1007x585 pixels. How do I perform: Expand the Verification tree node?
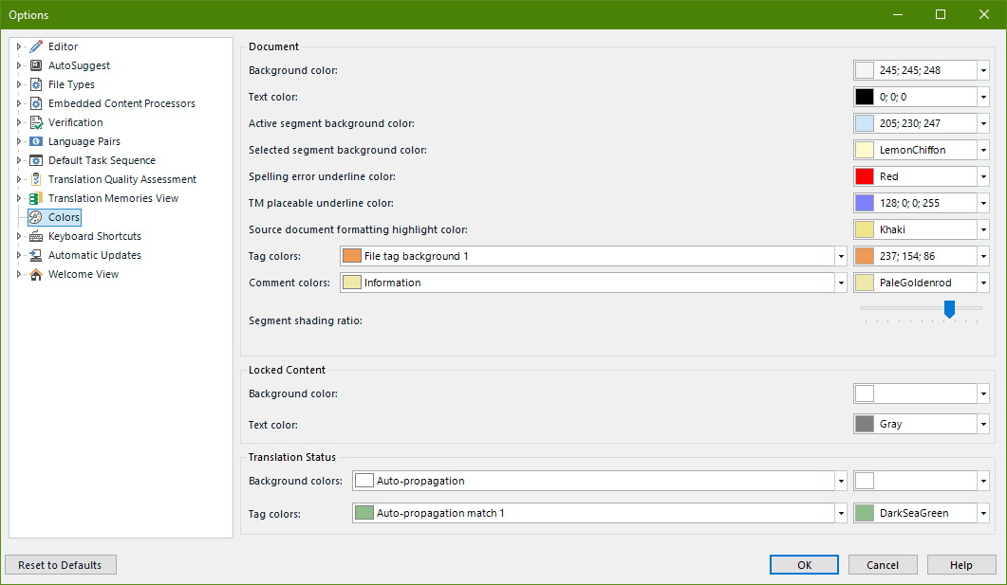19,122
